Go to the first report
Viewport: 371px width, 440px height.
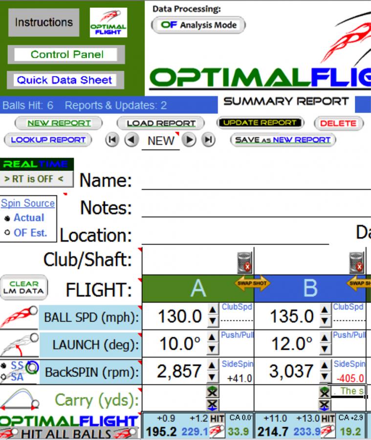111,140
